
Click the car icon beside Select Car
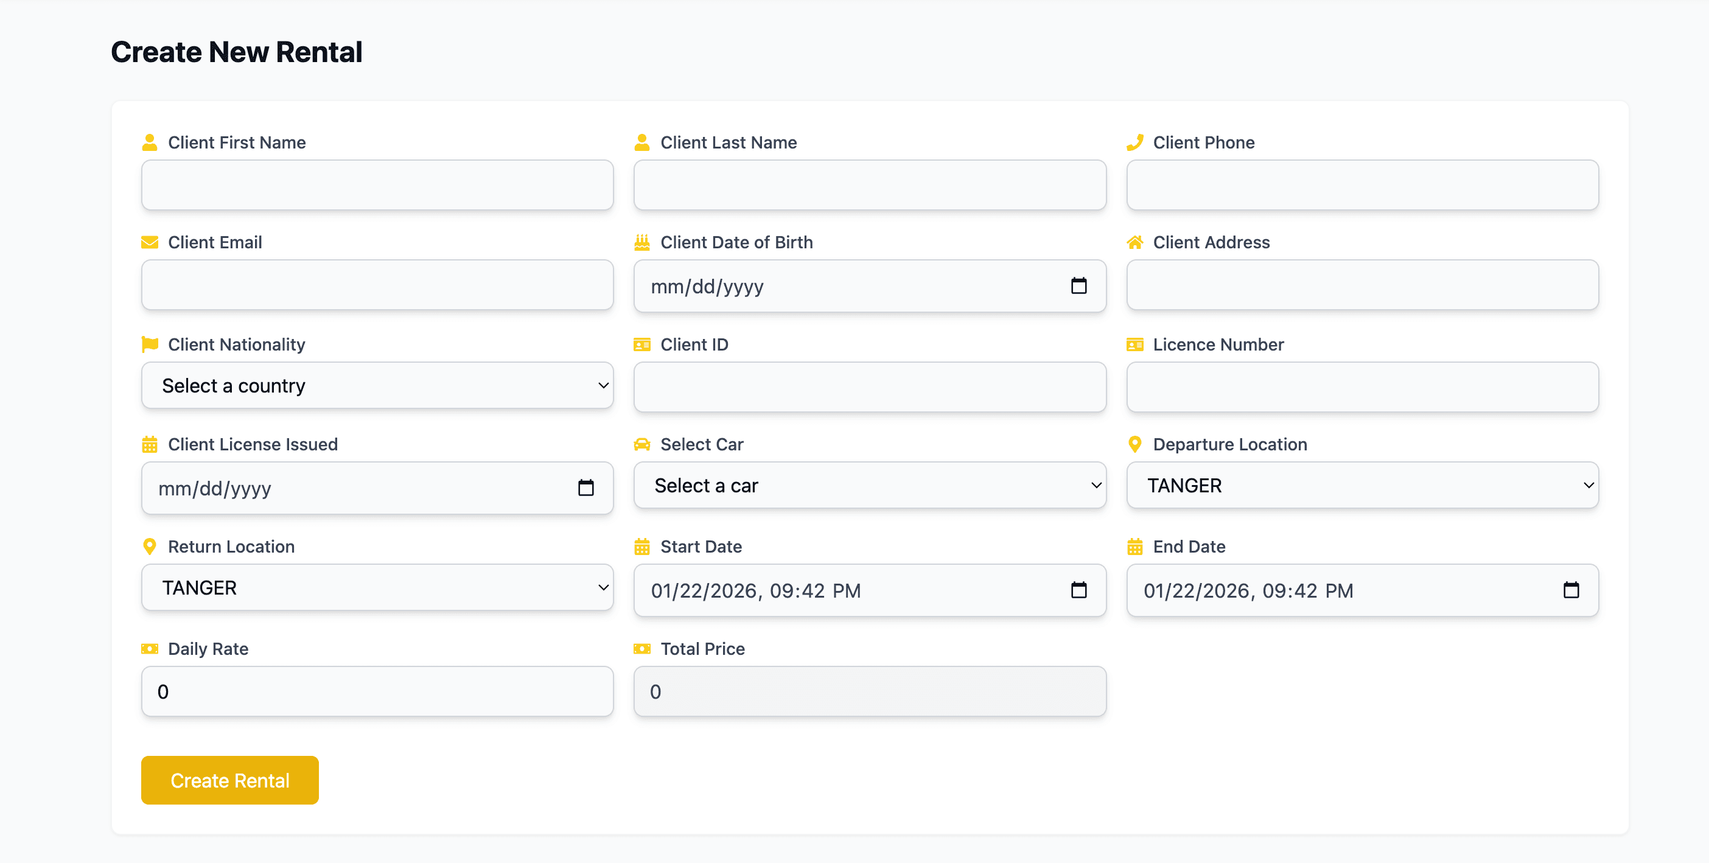point(641,444)
